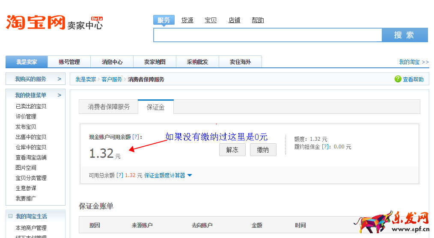Screen dimensions: 434x238
Task: Expand the 我购买的服务 menu arrow
Action: pos(59,79)
